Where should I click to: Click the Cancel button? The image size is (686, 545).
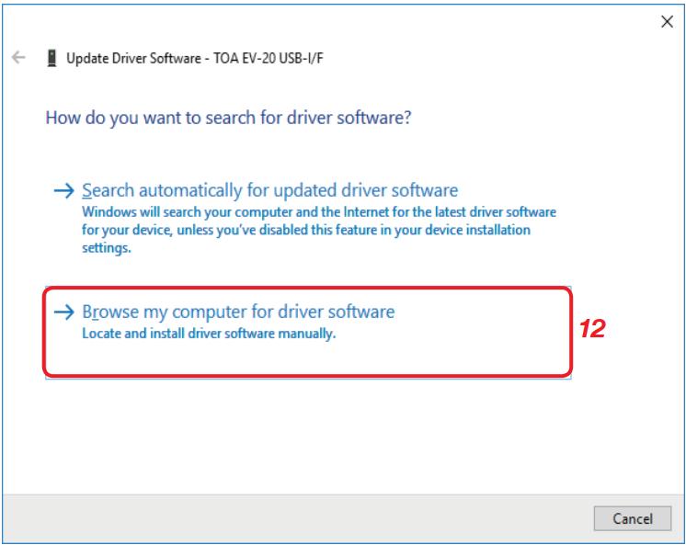point(632,518)
